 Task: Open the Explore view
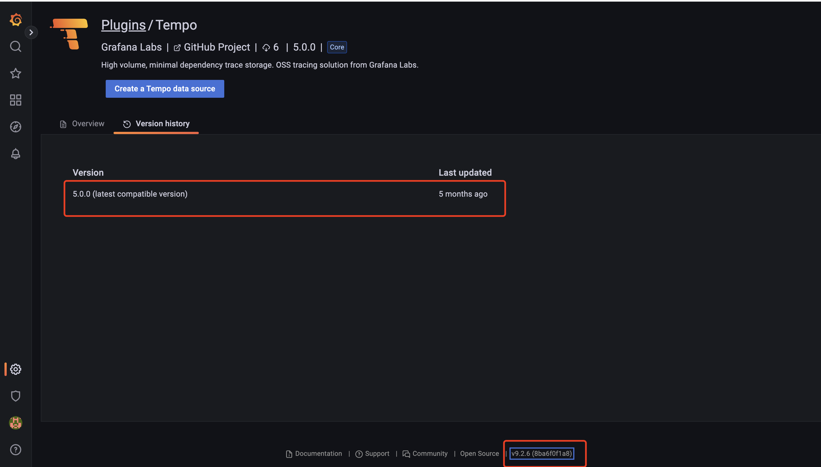point(15,127)
